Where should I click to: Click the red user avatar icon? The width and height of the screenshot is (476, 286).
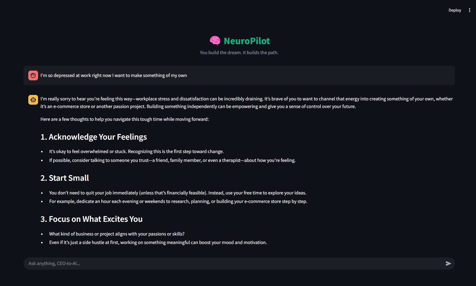click(33, 75)
